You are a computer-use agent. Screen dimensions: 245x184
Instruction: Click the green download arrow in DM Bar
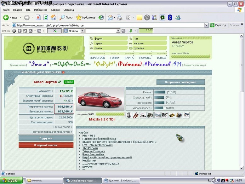(x=131, y=31)
